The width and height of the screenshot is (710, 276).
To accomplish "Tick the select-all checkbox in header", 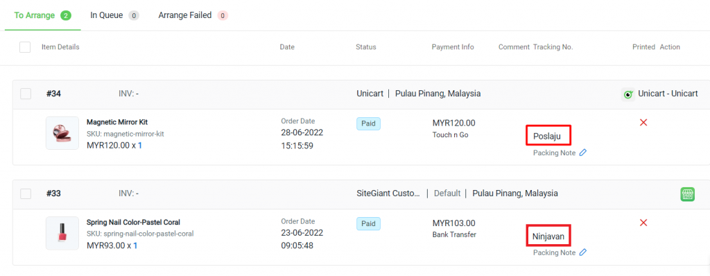I will click(x=25, y=47).
